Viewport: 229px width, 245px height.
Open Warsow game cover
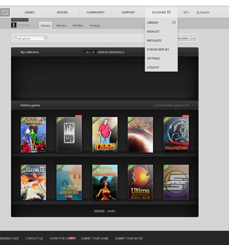click(x=176, y=183)
